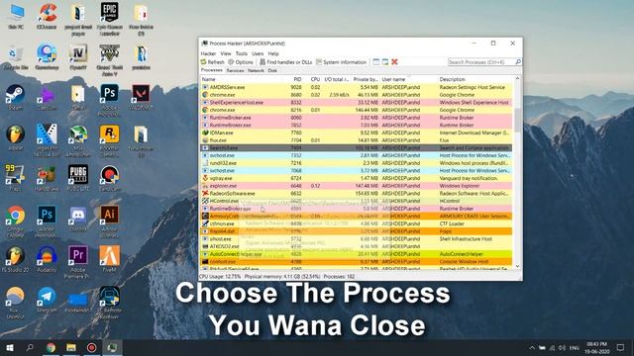This screenshot has width=634, height=356.
Task: Select the RadeonSoftware.exe process row
Action: (x=357, y=194)
